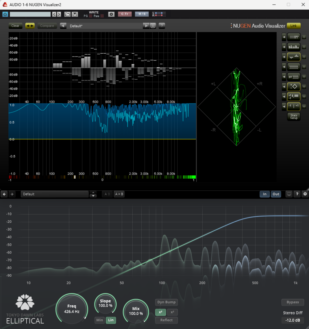
Task: Open the Default* preset name field
Action: click(x=104, y=26)
